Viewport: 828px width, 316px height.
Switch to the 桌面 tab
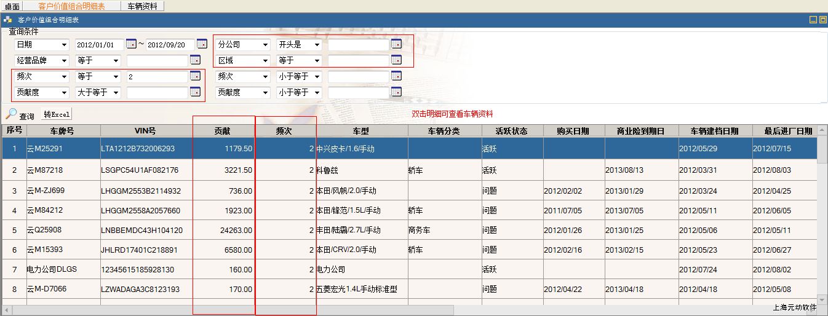pyautogui.click(x=12, y=6)
